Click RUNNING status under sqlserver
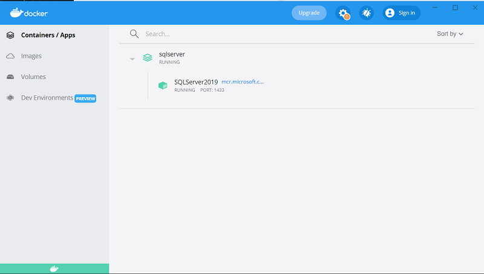Image resolution: width=484 pixels, height=274 pixels. pos(169,62)
